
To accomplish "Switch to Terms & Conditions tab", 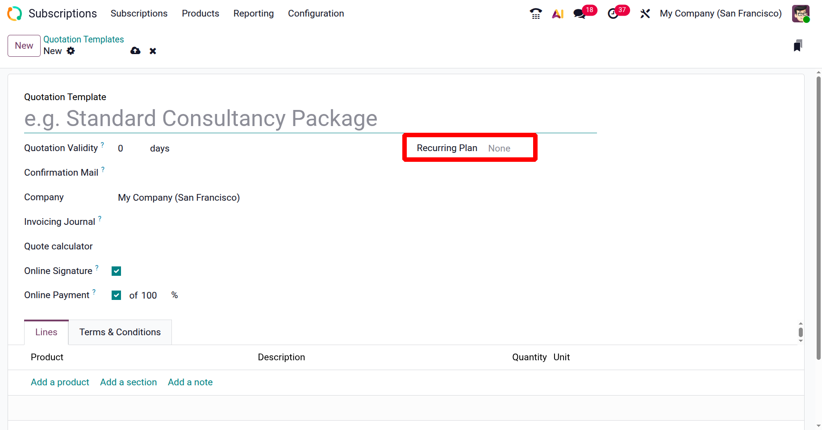I will (120, 332).
